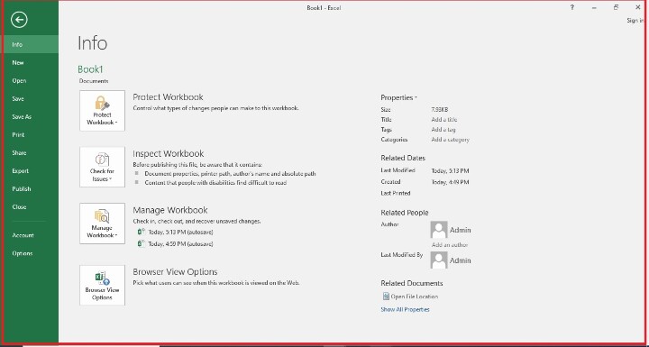Click the Protect Workbook section heading
649x347 pixels.
coord(168,97)
